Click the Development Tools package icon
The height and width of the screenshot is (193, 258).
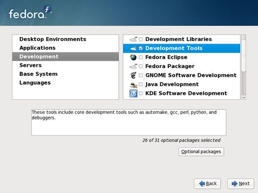point(134,48)
